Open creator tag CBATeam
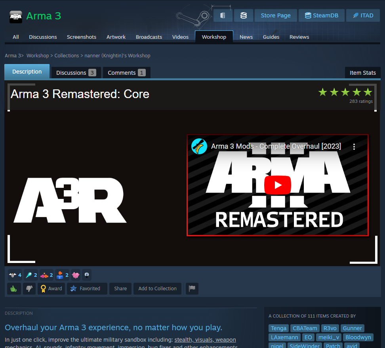The height and width of the screenshot is (348, 385). click(305, 328)
